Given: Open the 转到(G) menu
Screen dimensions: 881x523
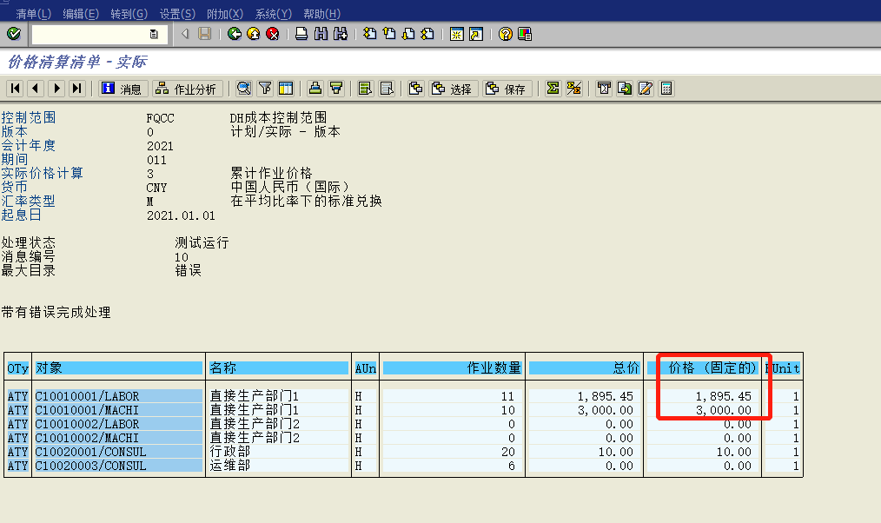Looking at the screenshot, I should point(129,14).
